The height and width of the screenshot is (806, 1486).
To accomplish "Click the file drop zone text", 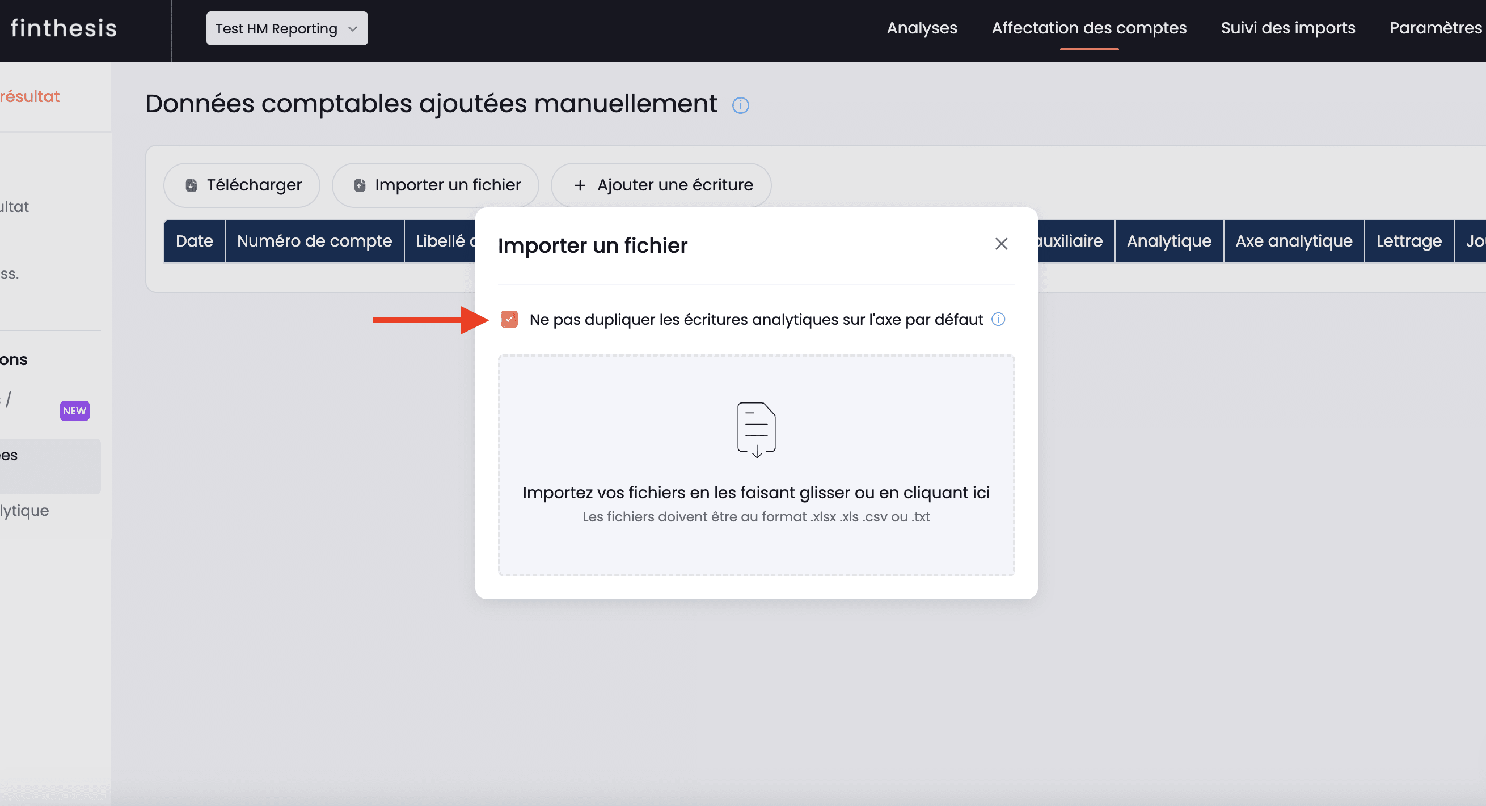I will click(755, 493).
